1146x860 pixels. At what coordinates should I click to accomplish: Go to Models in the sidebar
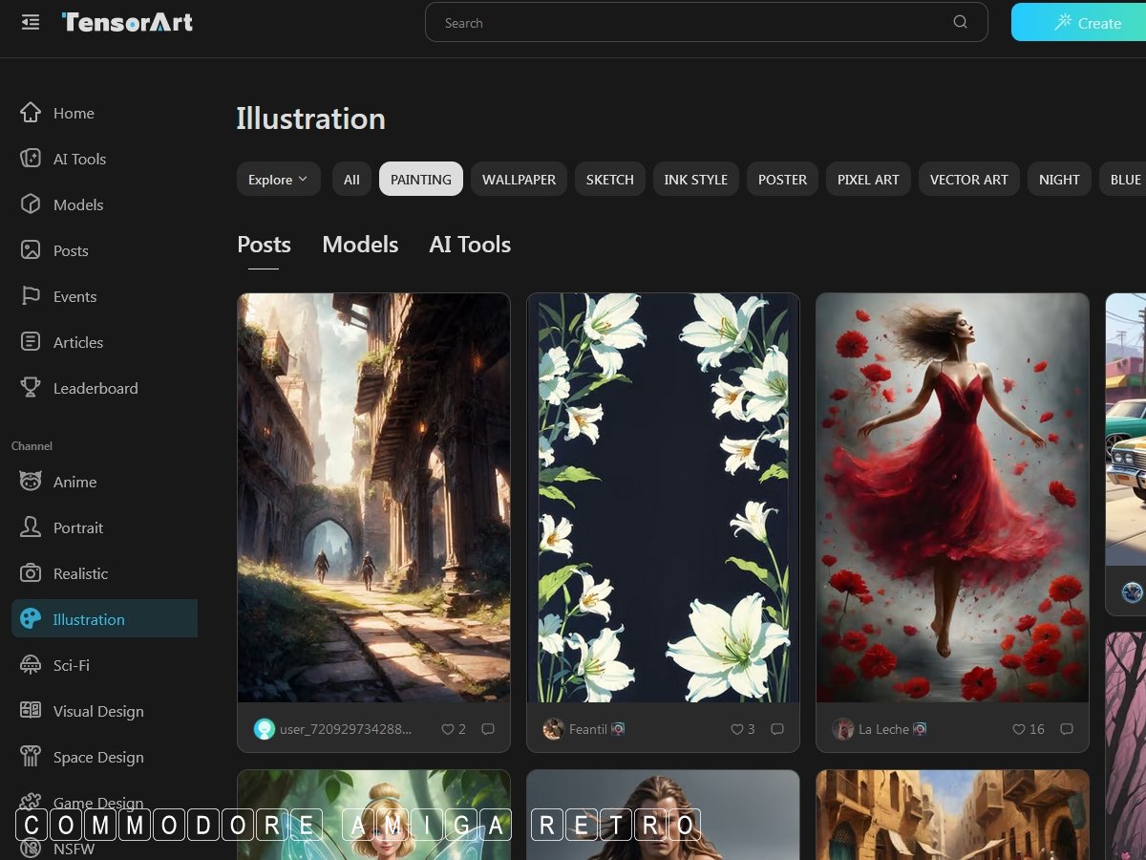(77, 204)
